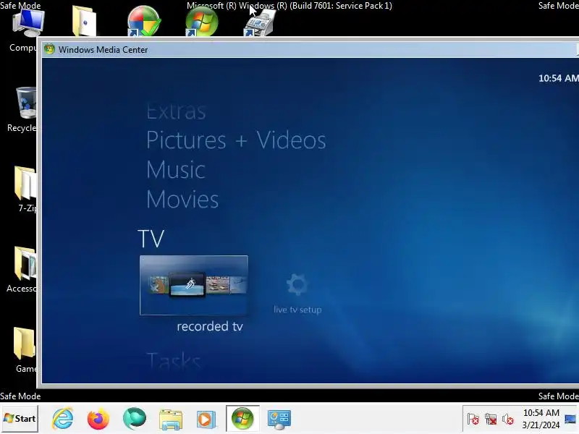579x434 pixels.
Task: Open the control panel taskbar icon
Action: (279, 420)
